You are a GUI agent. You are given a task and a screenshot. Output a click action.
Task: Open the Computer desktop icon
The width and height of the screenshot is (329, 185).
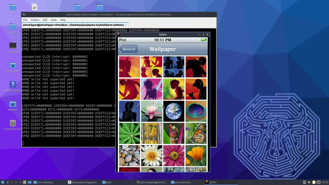click(13, 48)
